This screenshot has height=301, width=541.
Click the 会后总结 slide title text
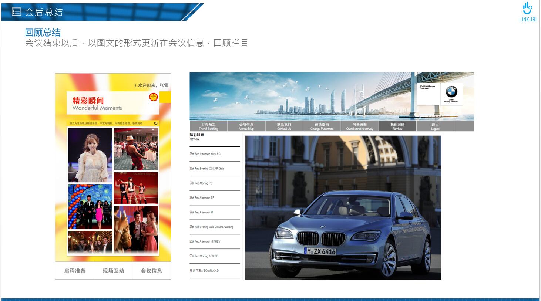(x=44, y=12)
